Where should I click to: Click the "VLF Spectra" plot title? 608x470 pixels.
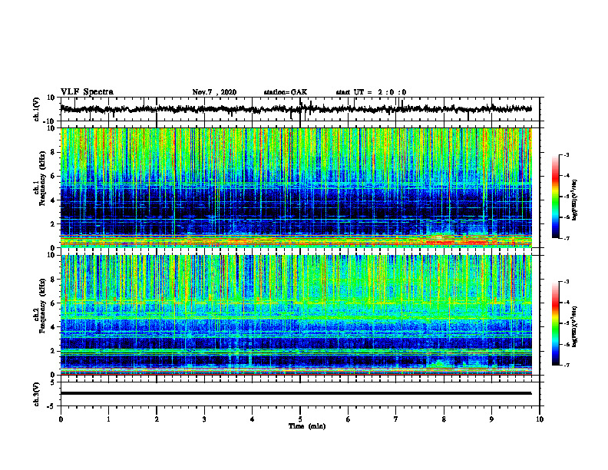click(87, 92)
